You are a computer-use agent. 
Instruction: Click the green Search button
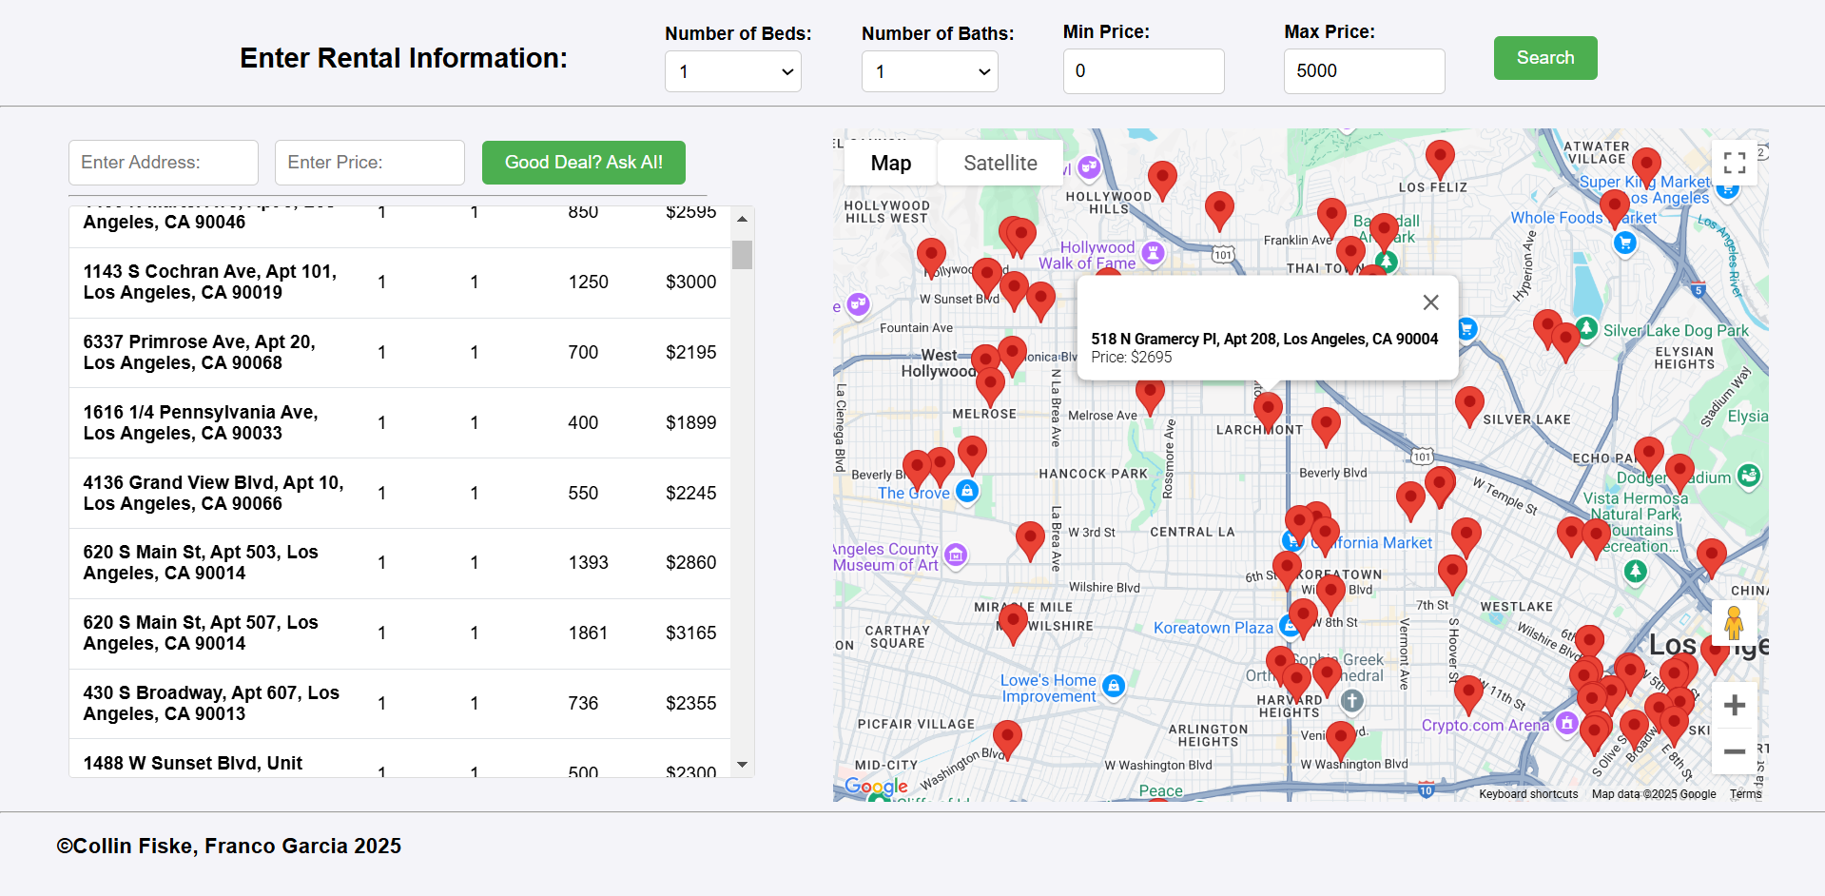(x=1544, y=58)
